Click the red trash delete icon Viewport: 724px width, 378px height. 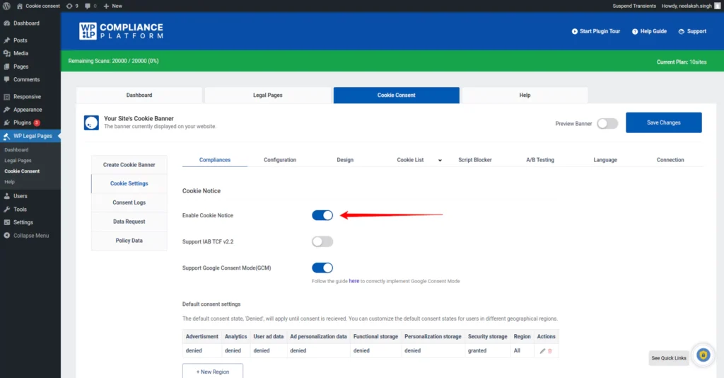tap(550, 350)
